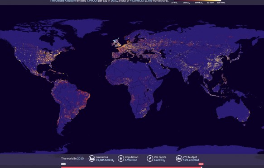Click the '6.9 billion' population value
The height and width of the screenshot is (168, 264).
(x=131, y=160)
